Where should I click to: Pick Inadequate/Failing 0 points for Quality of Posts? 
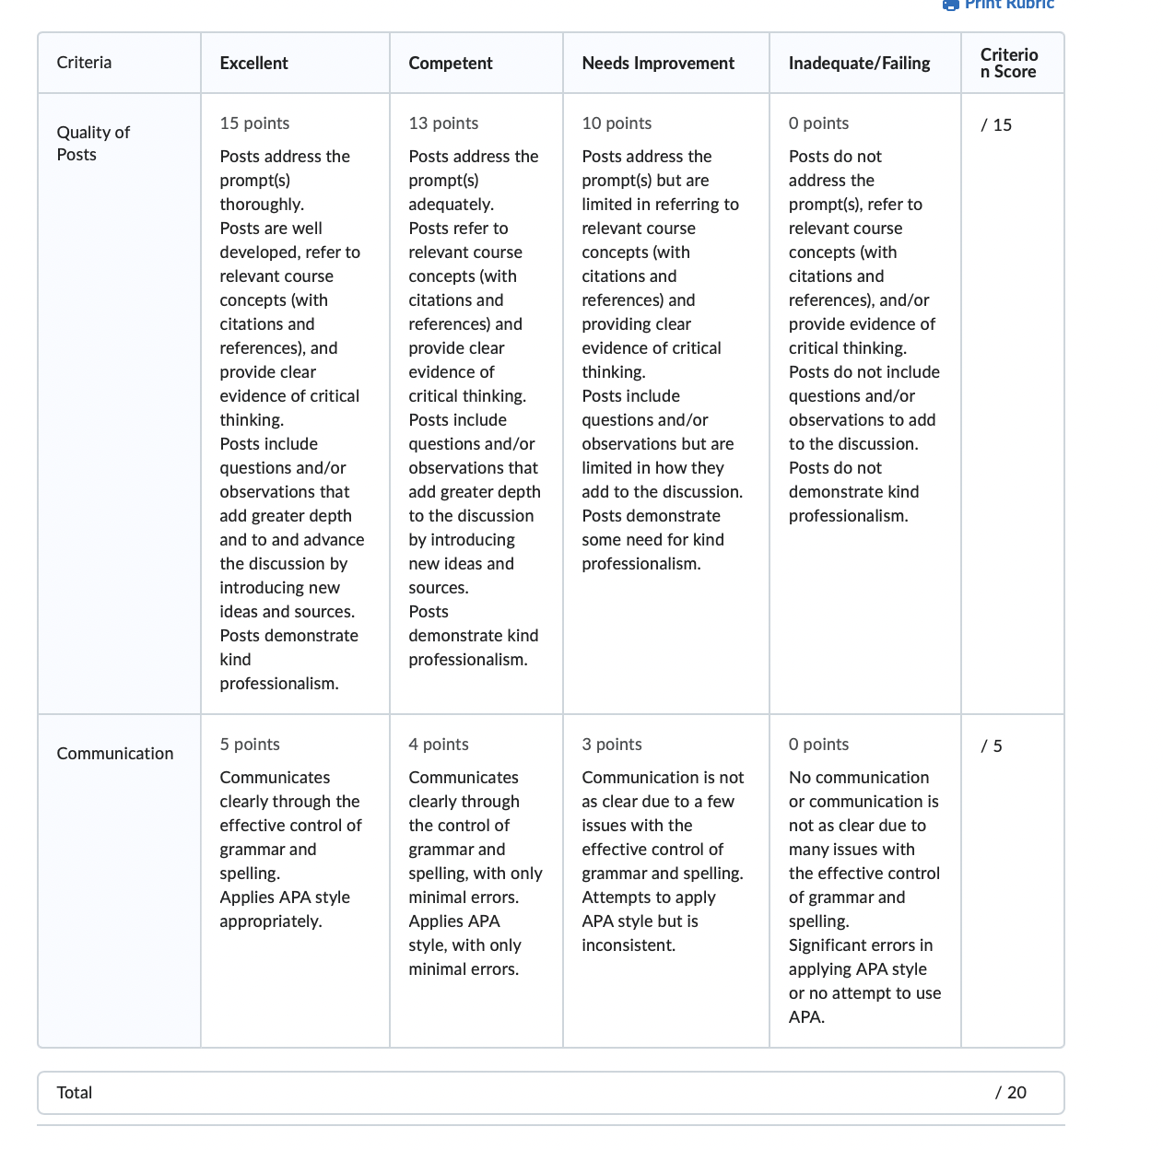(x=865, y=404)
